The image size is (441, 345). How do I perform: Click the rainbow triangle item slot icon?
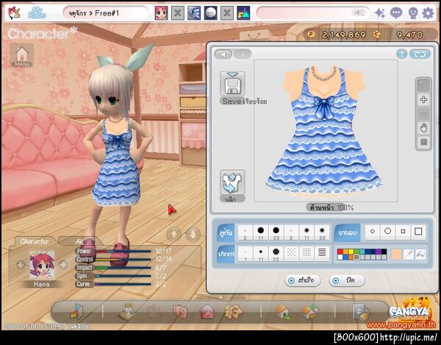point(243,13)
